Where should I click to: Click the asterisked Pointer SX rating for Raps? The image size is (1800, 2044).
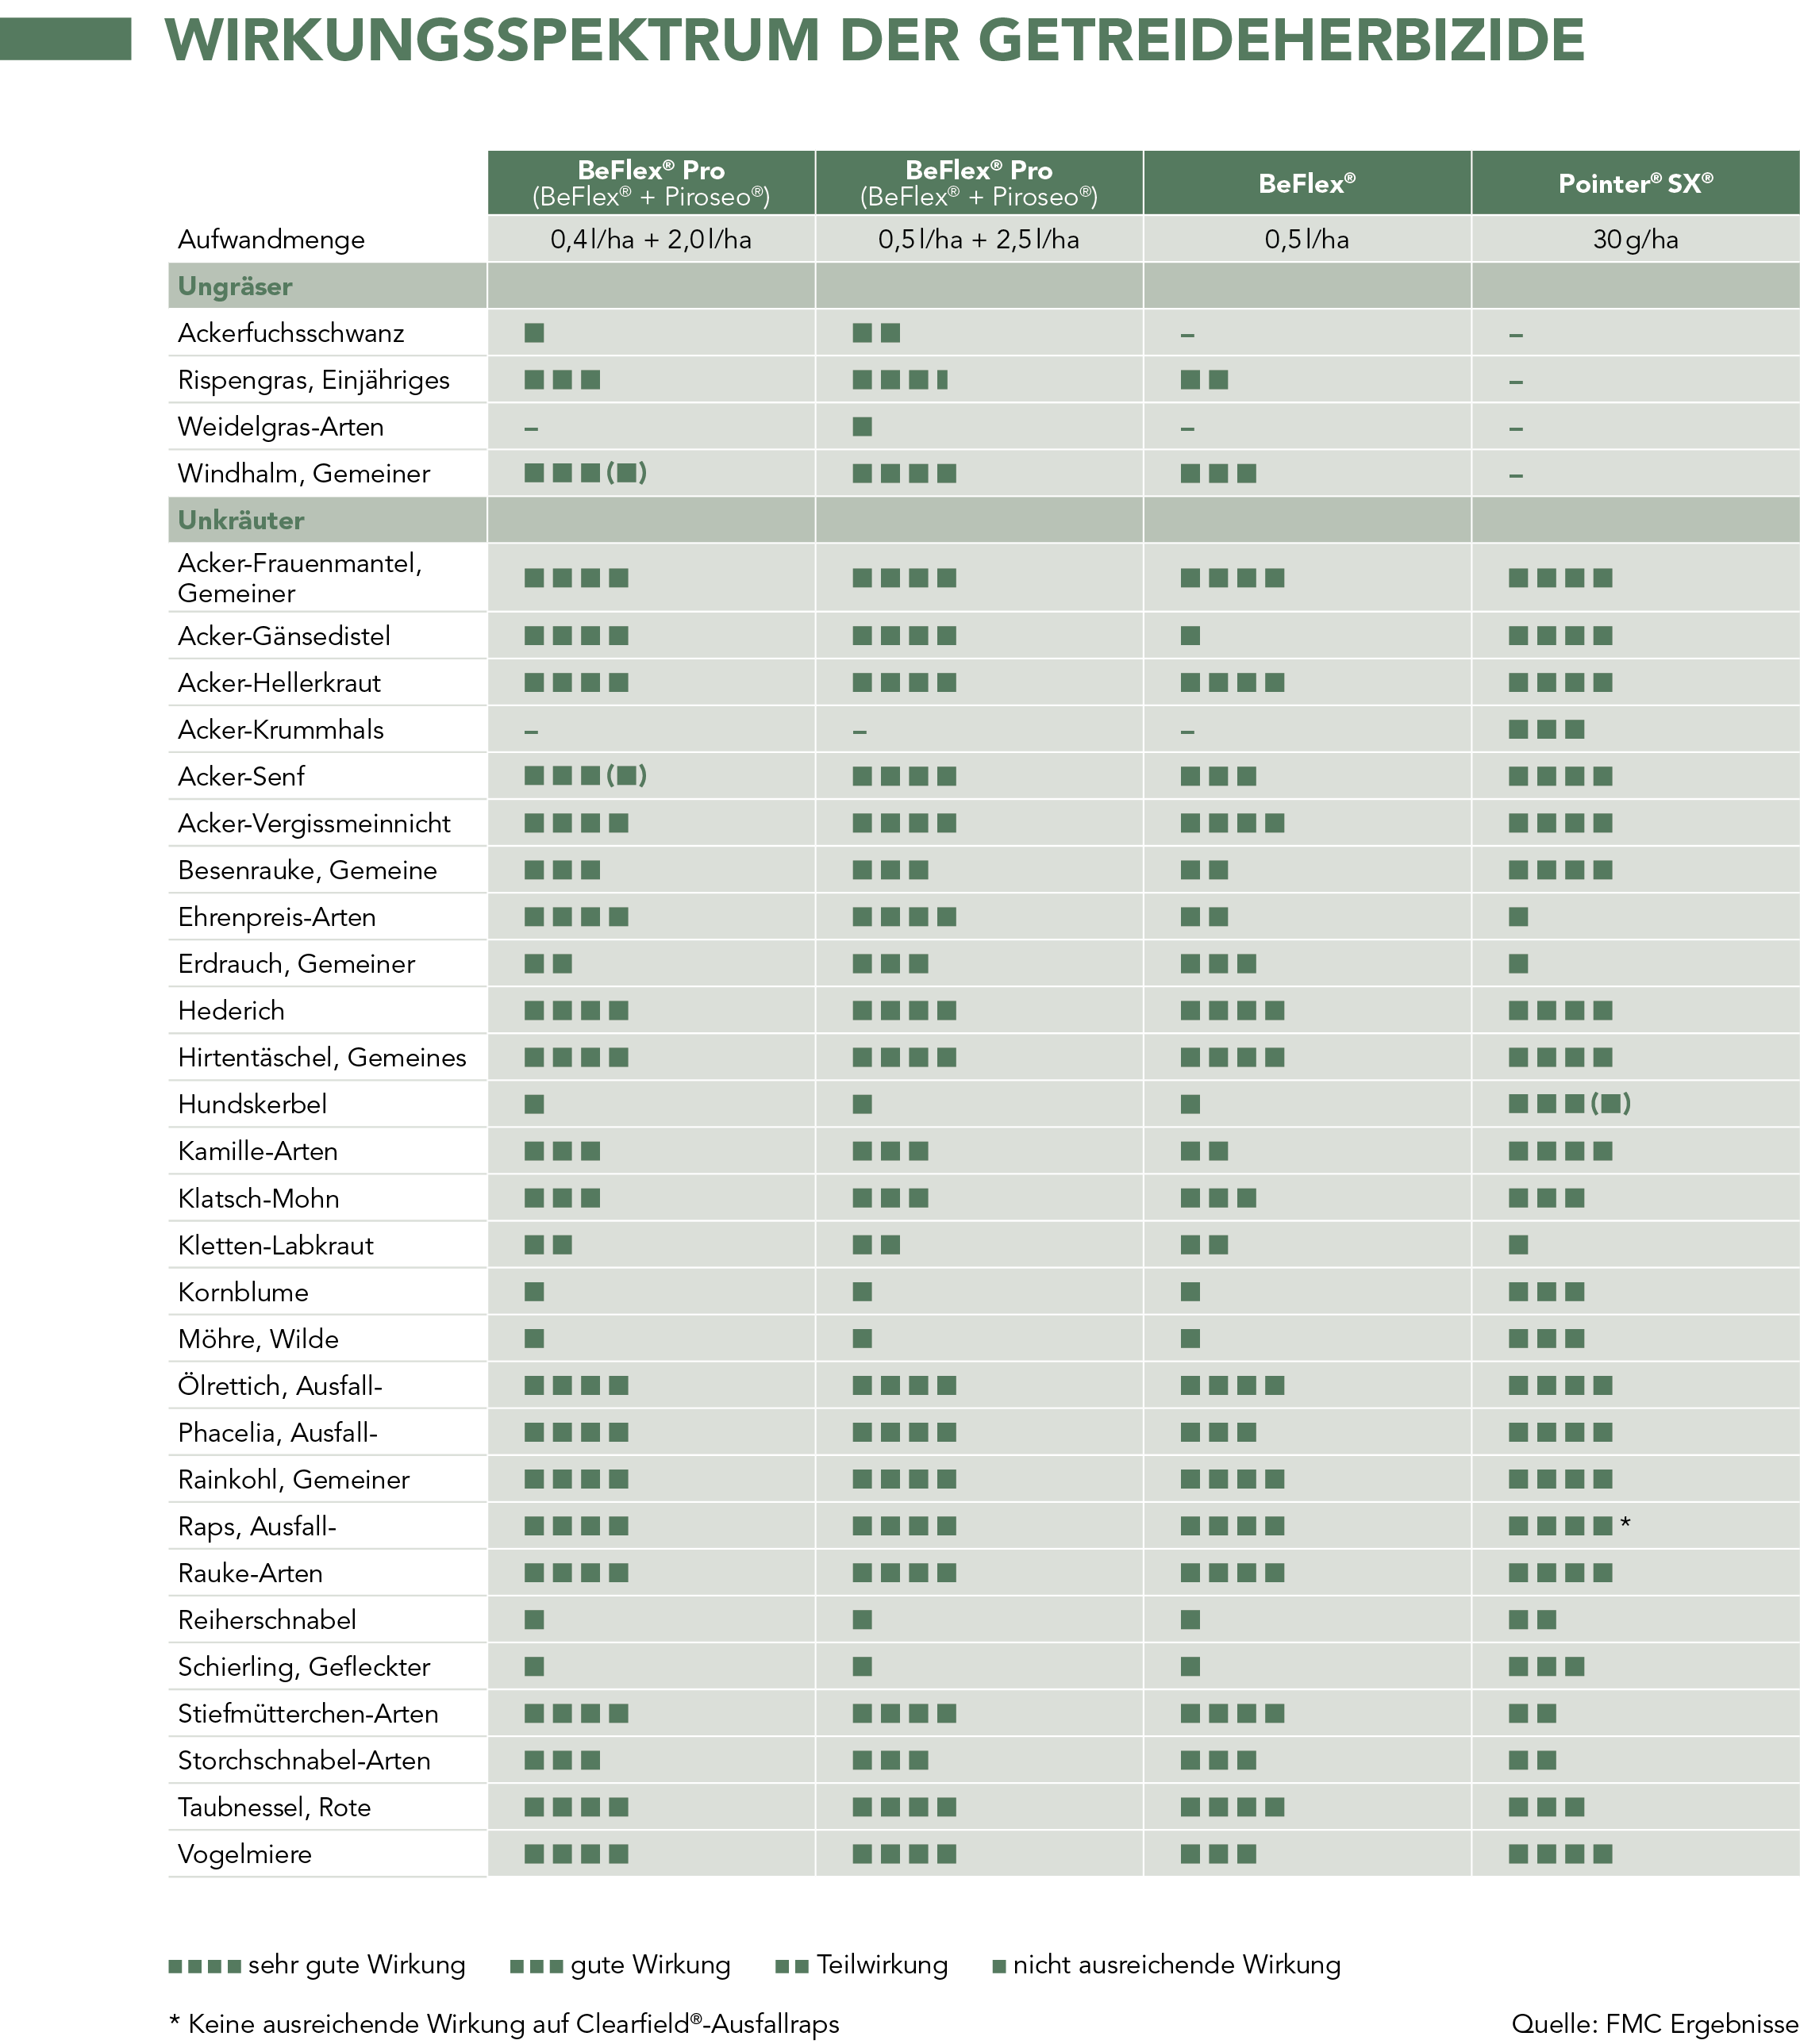coord(1570,1526)
